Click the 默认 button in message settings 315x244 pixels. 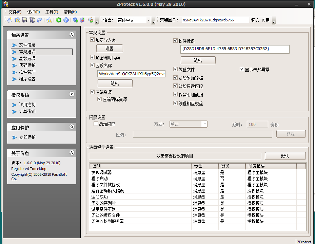pyautogui.click(x=284, y=156)
